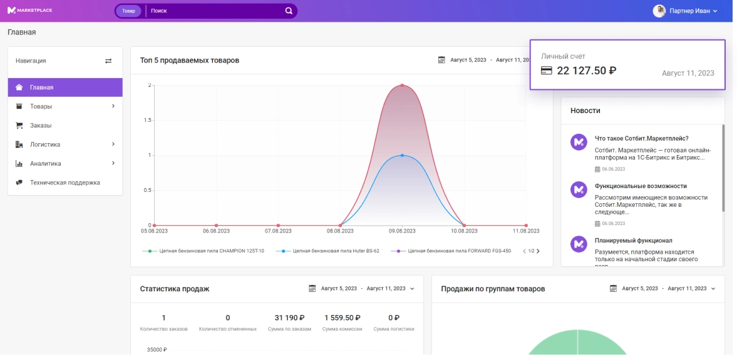This screenshot has width=742, height=355.
Task: Toggle Huter BS-62 legend series
Action: pos(328,251)
